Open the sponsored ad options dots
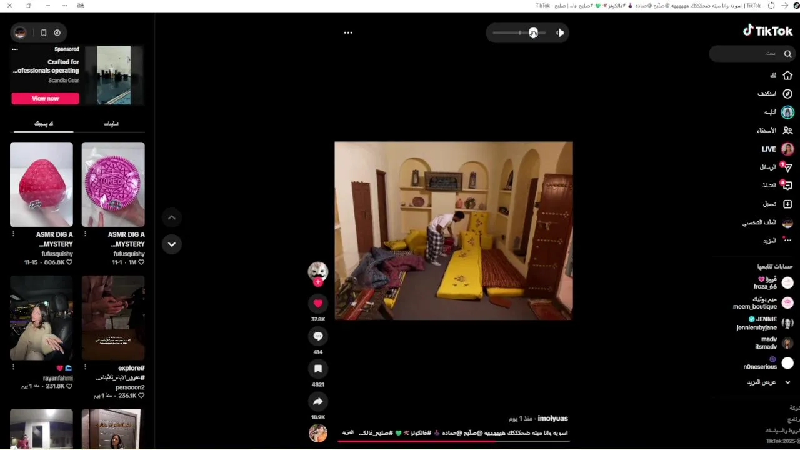Screen dimensions: 800x450 click(x=15, y=49)
